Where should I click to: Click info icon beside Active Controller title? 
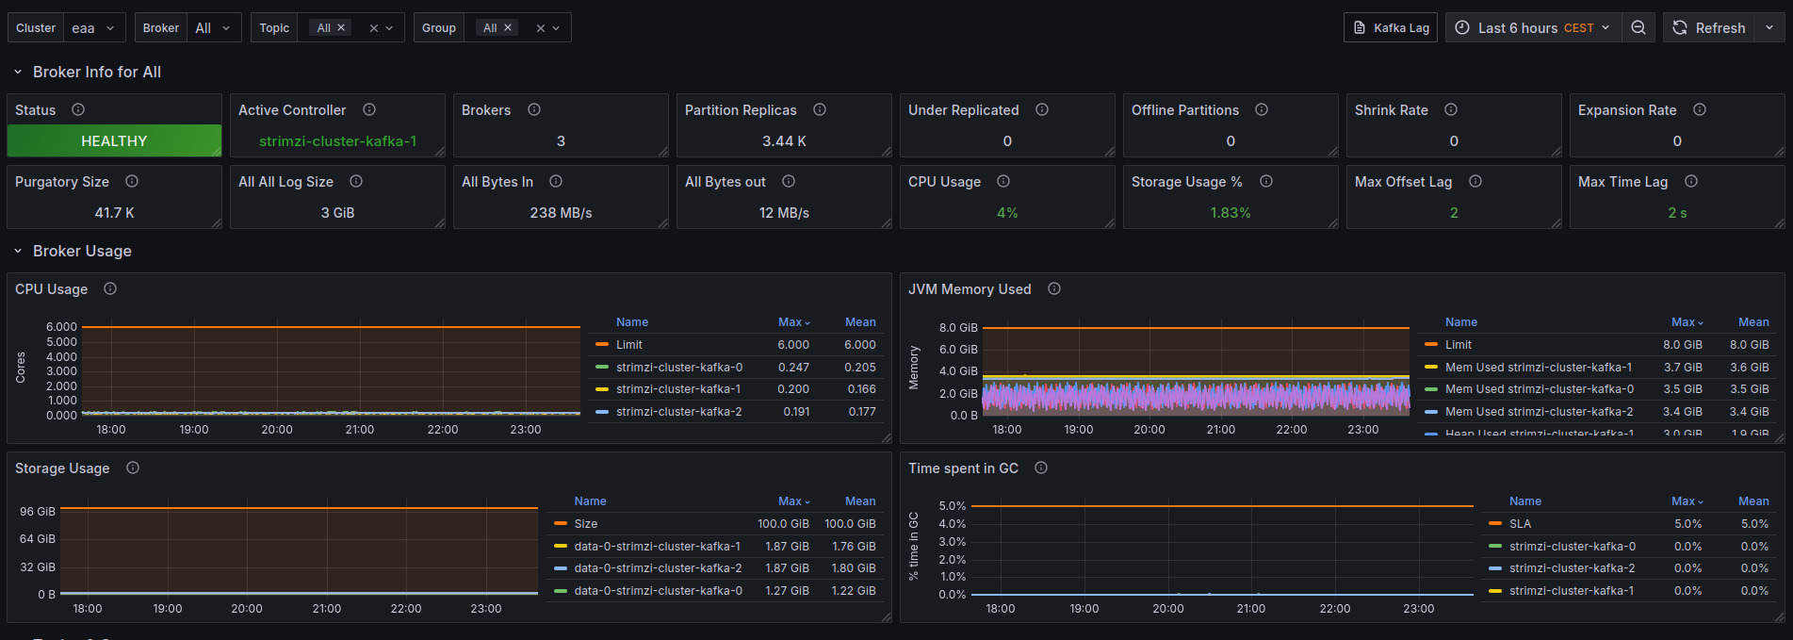[369, 110]
